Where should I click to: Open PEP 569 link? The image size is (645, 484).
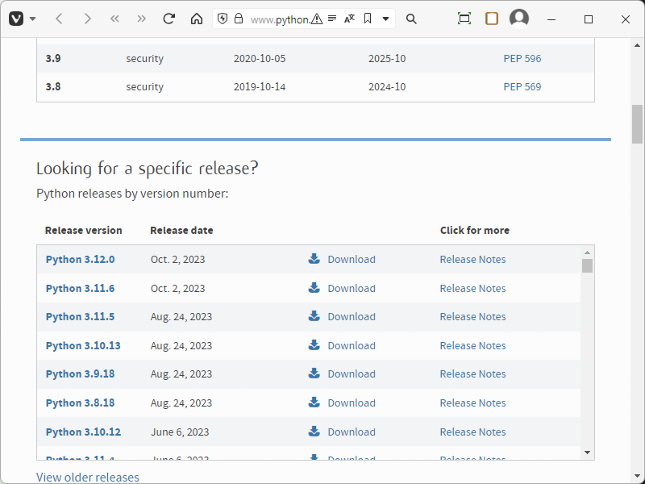[522, 87]
